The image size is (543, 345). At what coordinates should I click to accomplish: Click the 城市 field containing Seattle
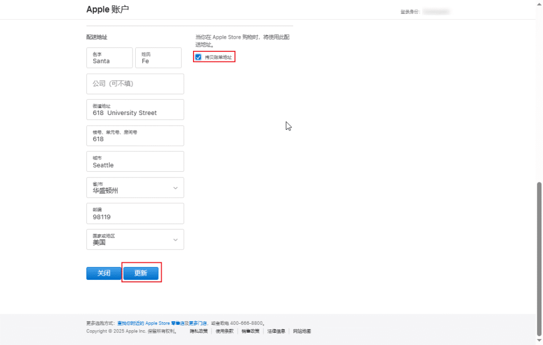tap(135, 162)
